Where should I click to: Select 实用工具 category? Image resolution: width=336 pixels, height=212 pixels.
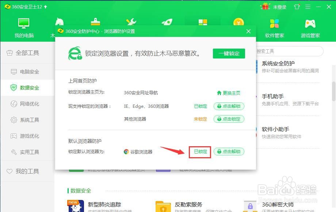[27, 152]
